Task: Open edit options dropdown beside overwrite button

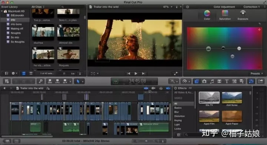Action: tap(70, 81)
